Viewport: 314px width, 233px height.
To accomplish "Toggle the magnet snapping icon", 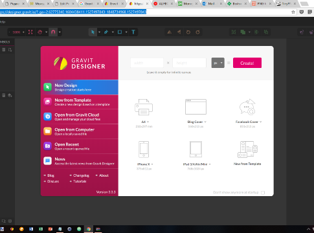I will pyautogui.click(x=53, y=32).
